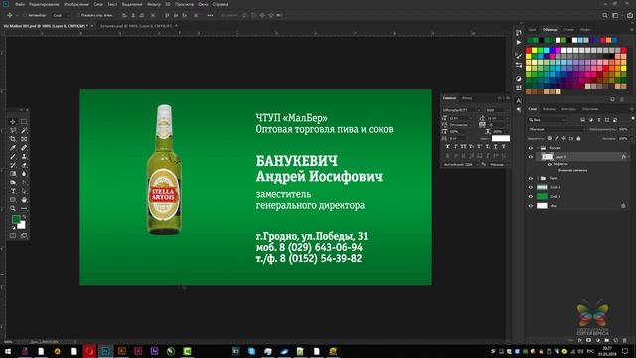Open the Файл menu
The width and height of the screenshot is (636, 358).
coord(20,4)
